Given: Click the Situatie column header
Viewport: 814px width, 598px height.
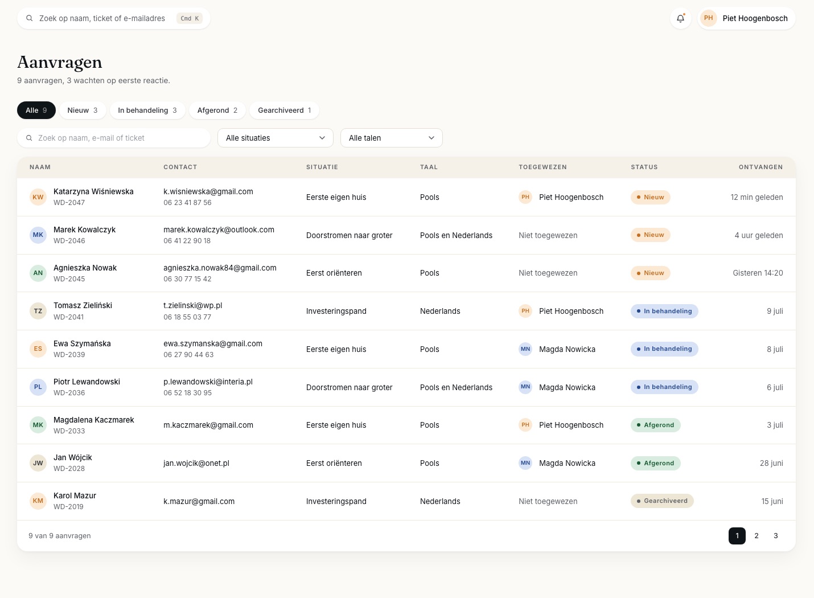Looking at the screenshot, I should pyautogui.click(x=322, y=167).
